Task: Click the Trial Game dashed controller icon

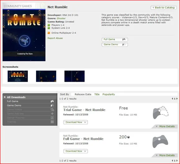Action: pos(160,113)
